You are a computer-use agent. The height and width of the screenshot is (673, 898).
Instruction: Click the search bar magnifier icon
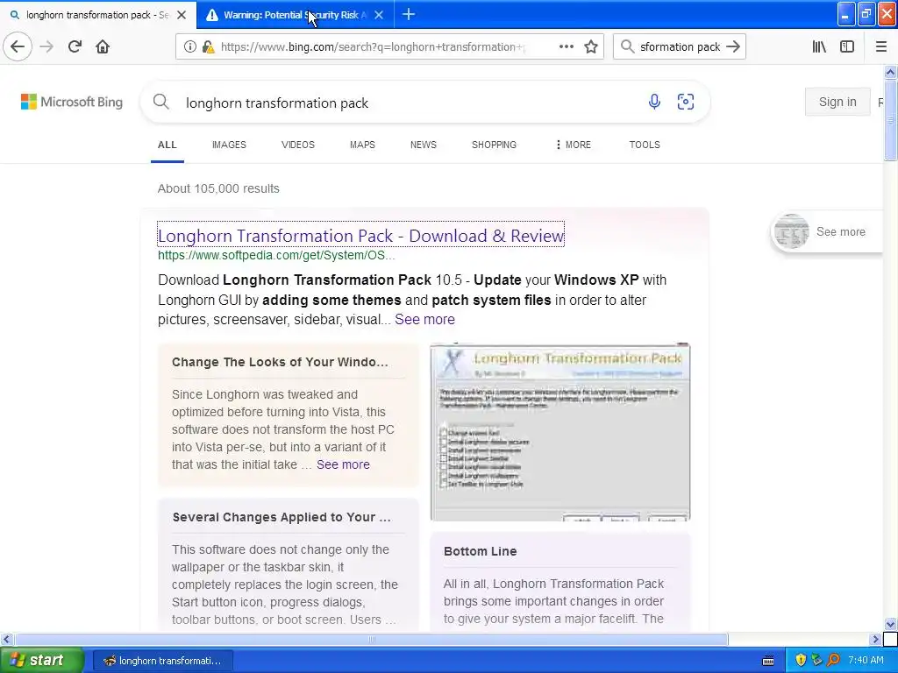point(627,47)
